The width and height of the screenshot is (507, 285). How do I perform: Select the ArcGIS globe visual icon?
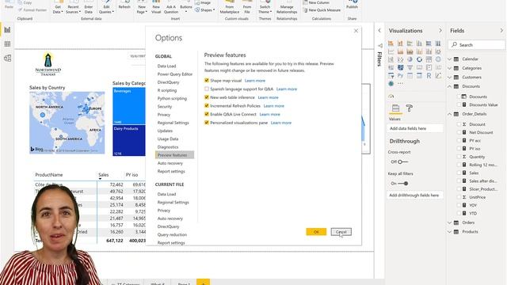pyautogui.click(x=391, y=84)
